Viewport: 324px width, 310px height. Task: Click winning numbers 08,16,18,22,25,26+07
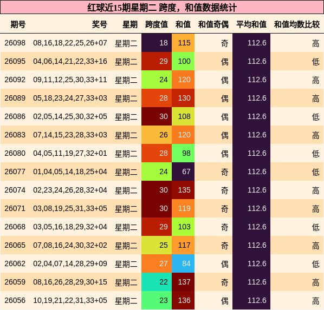pyautogui.click(x=70, y=43)
